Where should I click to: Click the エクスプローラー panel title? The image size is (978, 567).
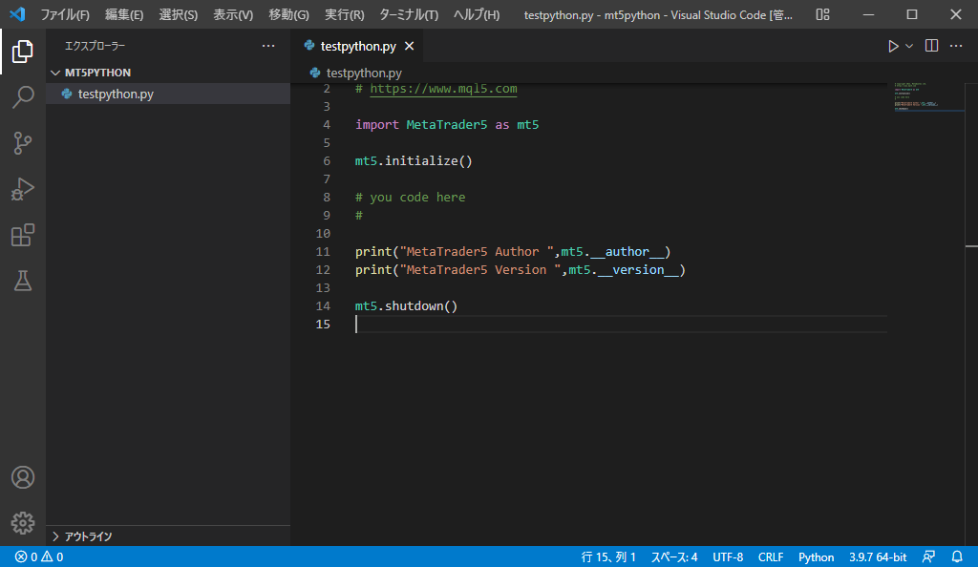95,46
